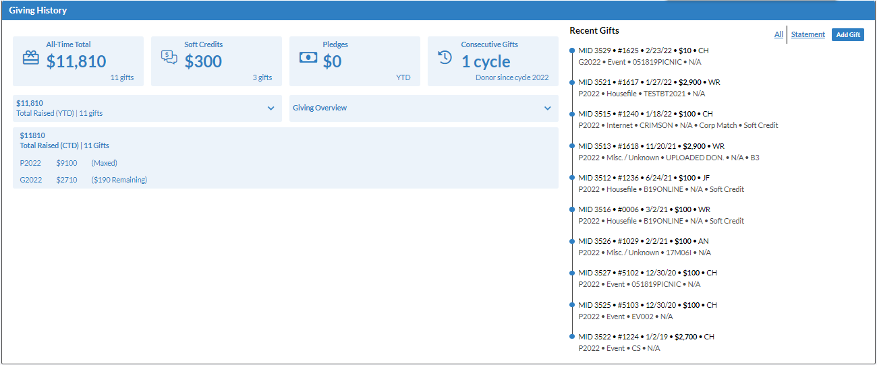Click the $11,810 All-Time Total amount
Viewport: 877px width, 365px height.
[76, 61]
